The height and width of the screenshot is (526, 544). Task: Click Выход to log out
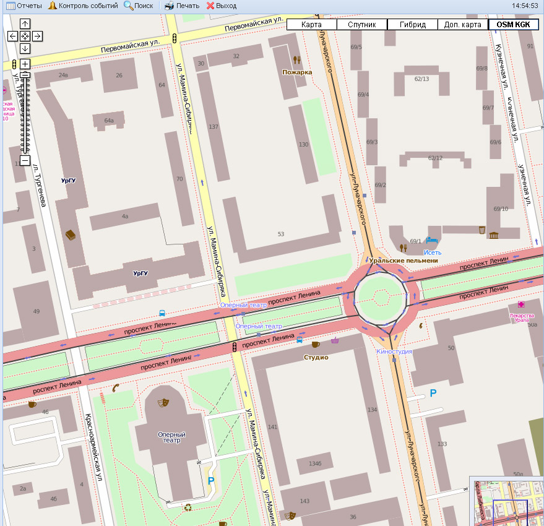click(x=222, y=6)
